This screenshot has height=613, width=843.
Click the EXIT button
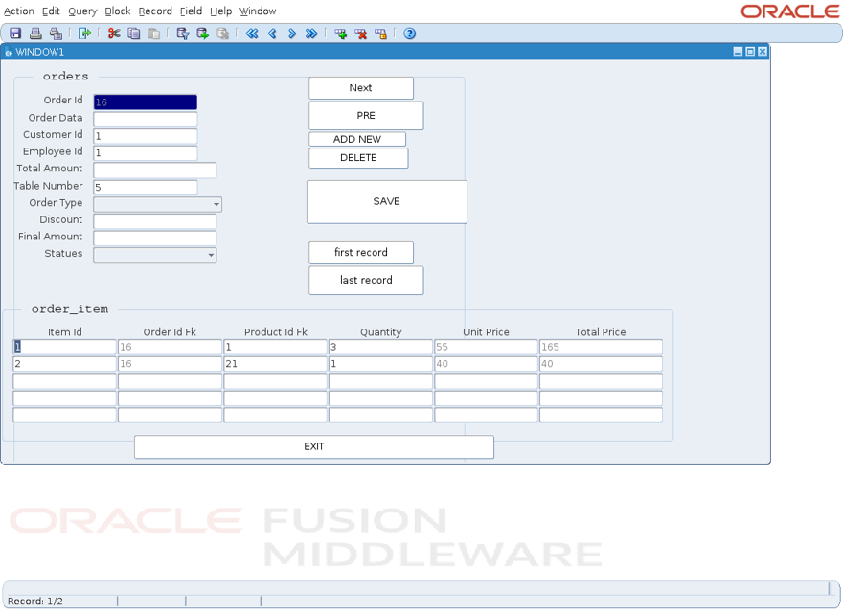click(x=314, y=447)
